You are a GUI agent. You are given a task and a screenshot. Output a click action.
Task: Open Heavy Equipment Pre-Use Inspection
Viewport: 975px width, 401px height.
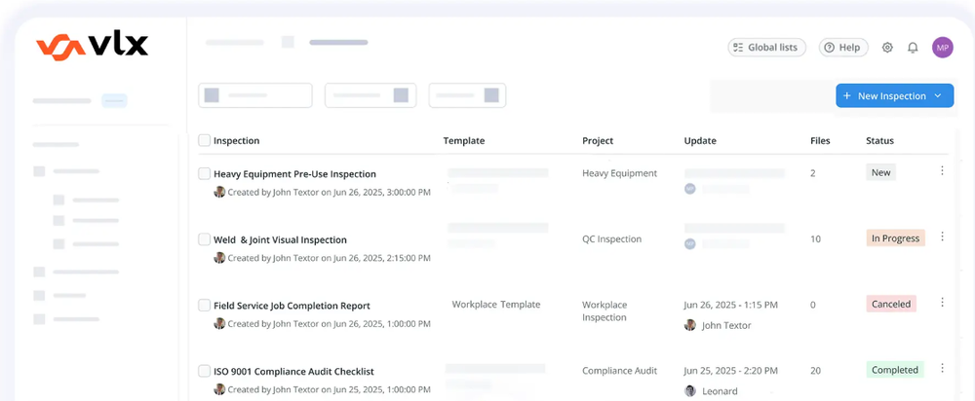coord(294,174)
